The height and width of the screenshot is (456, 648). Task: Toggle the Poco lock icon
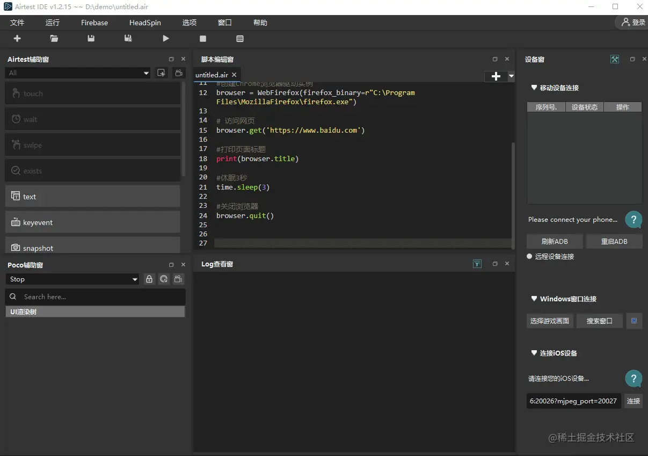tap(149, 279)
